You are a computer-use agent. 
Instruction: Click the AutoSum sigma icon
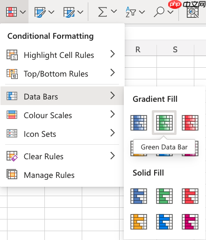102,12
